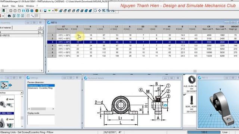239x134 pixels.
Task: Select Dimensions - Set Screw preview
Action: point(41,86)
